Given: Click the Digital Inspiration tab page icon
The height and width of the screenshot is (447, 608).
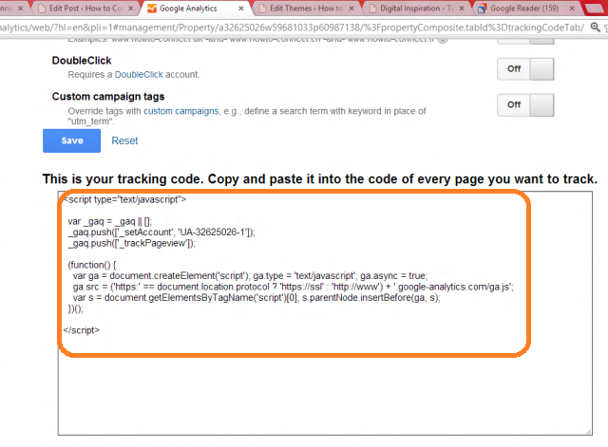Looking at the screenshot, I should pyautogui.click(x=372, y=9).
